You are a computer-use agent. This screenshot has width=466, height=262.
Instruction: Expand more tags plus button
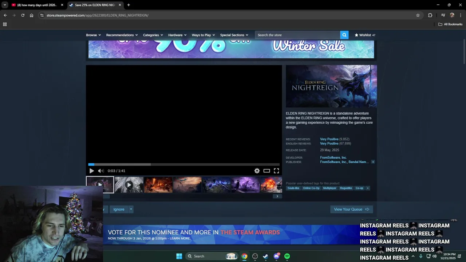(x=368, y=188)
